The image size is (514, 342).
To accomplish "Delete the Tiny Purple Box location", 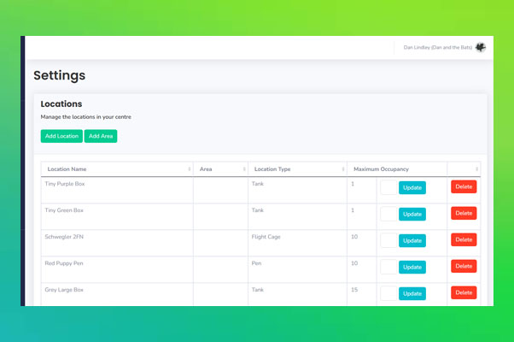I will tap(464, 186).
